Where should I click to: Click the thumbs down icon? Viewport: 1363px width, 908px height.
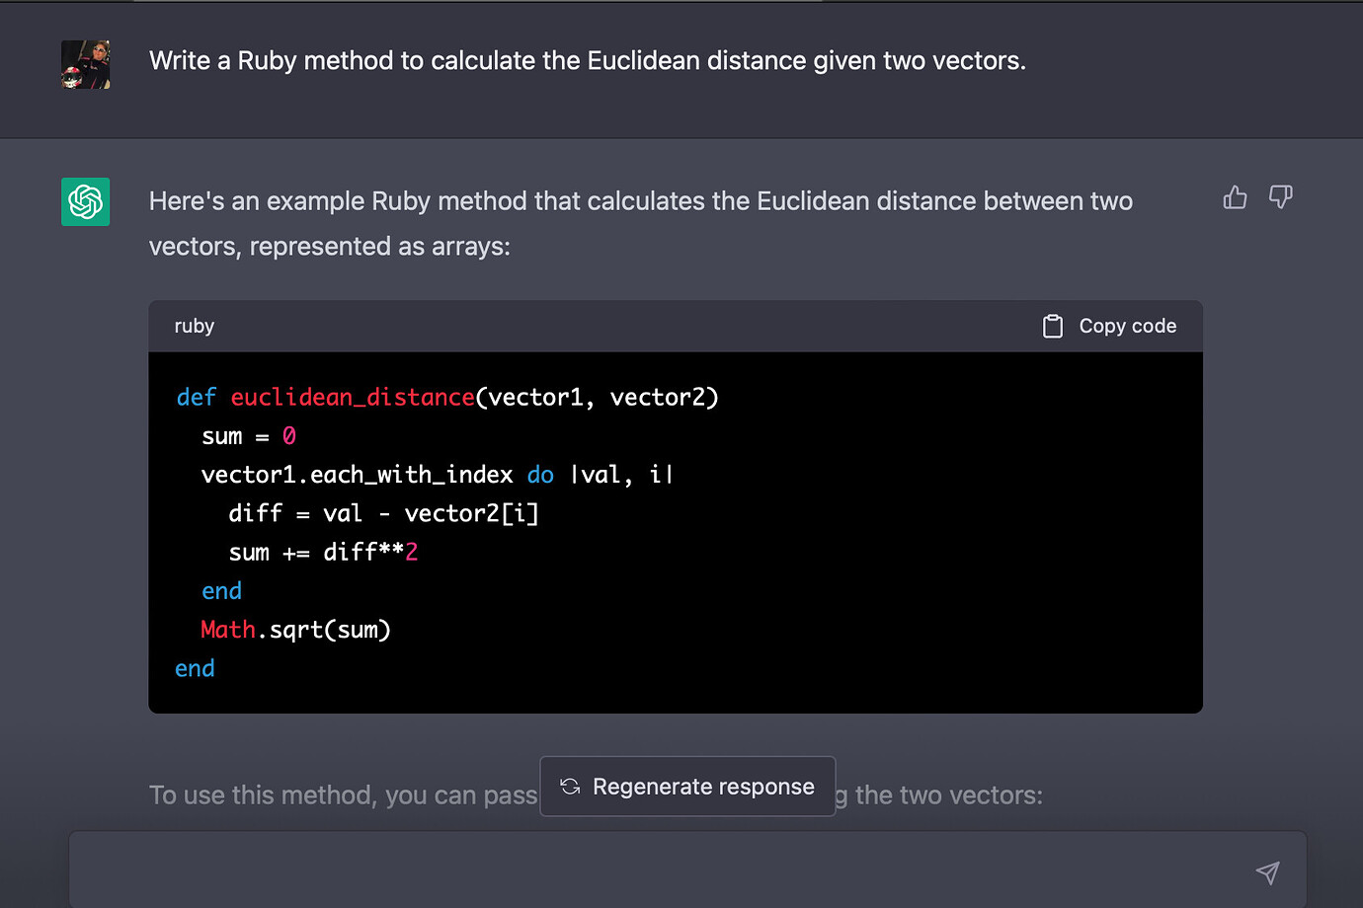tap(1280, 198)
